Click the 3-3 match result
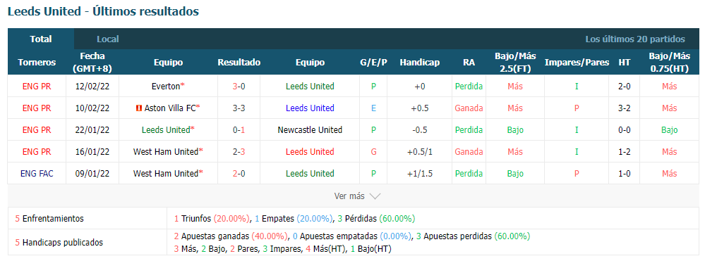This screenshot has width=705, height=261. click(x=239, y=108)
